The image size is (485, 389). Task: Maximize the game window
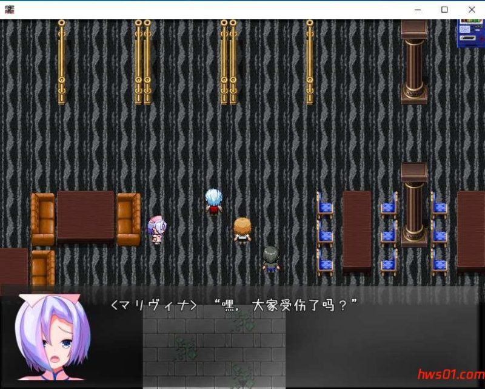(x=443, y=10)
